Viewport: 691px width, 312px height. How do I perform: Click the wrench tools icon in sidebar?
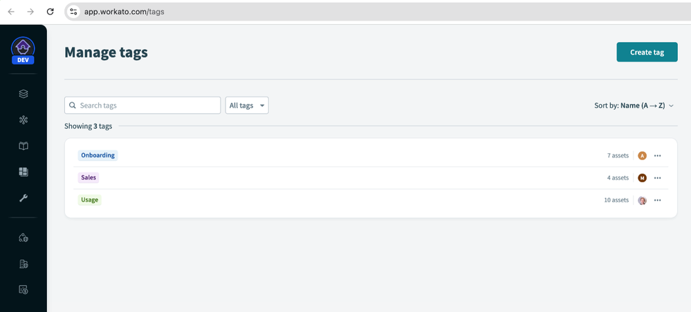coord(24,198)
